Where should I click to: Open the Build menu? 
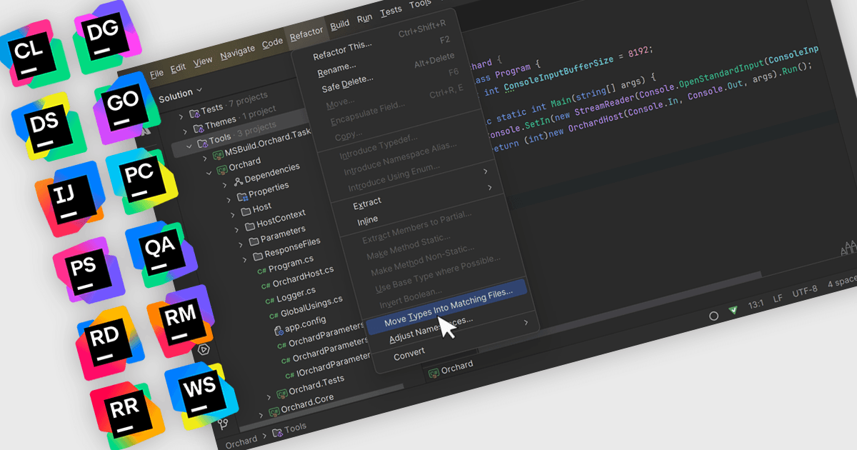[340, 24]
